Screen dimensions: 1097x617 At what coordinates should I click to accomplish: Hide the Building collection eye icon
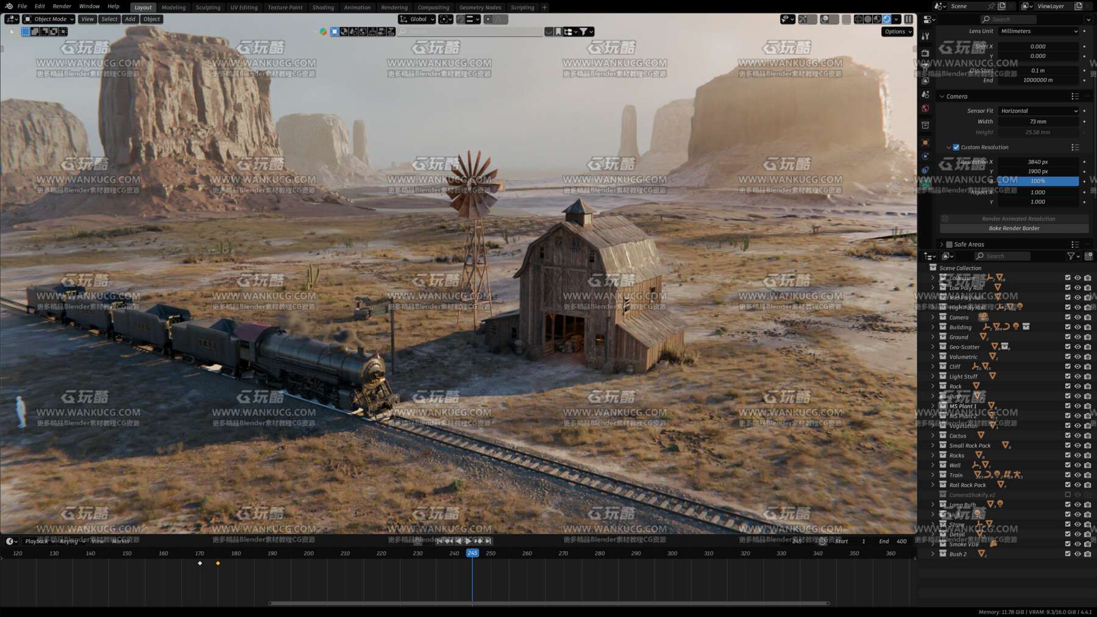[x=1077, y=327]
